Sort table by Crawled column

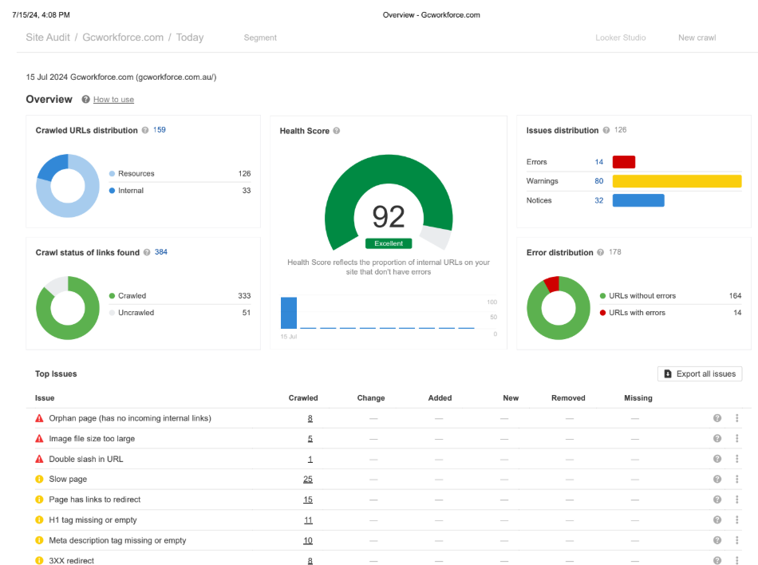pos(303,397)
